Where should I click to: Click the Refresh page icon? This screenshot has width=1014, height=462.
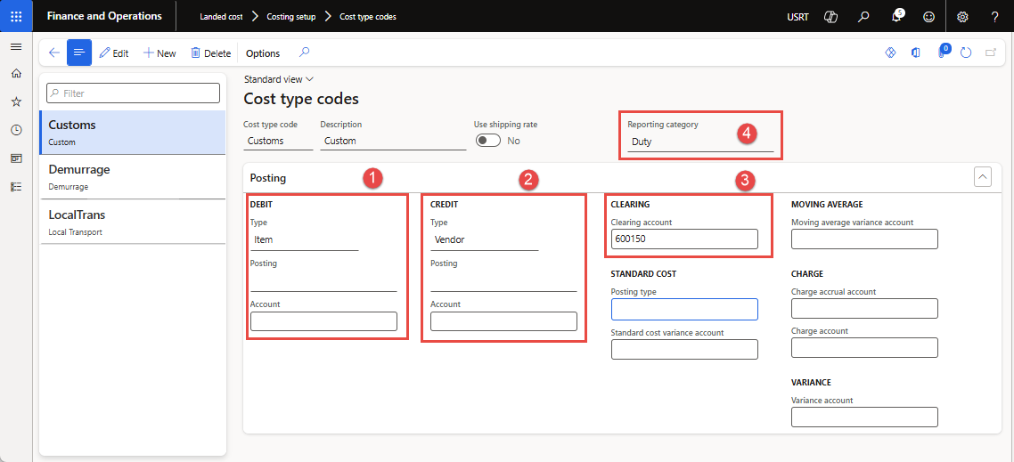pos(966,53)
